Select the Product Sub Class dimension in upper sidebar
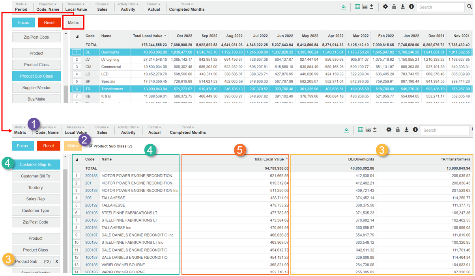475x276 pixels. point(36,76)
